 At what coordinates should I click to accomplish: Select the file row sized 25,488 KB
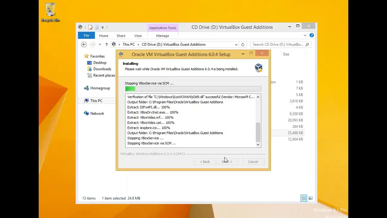pos(287,133)
